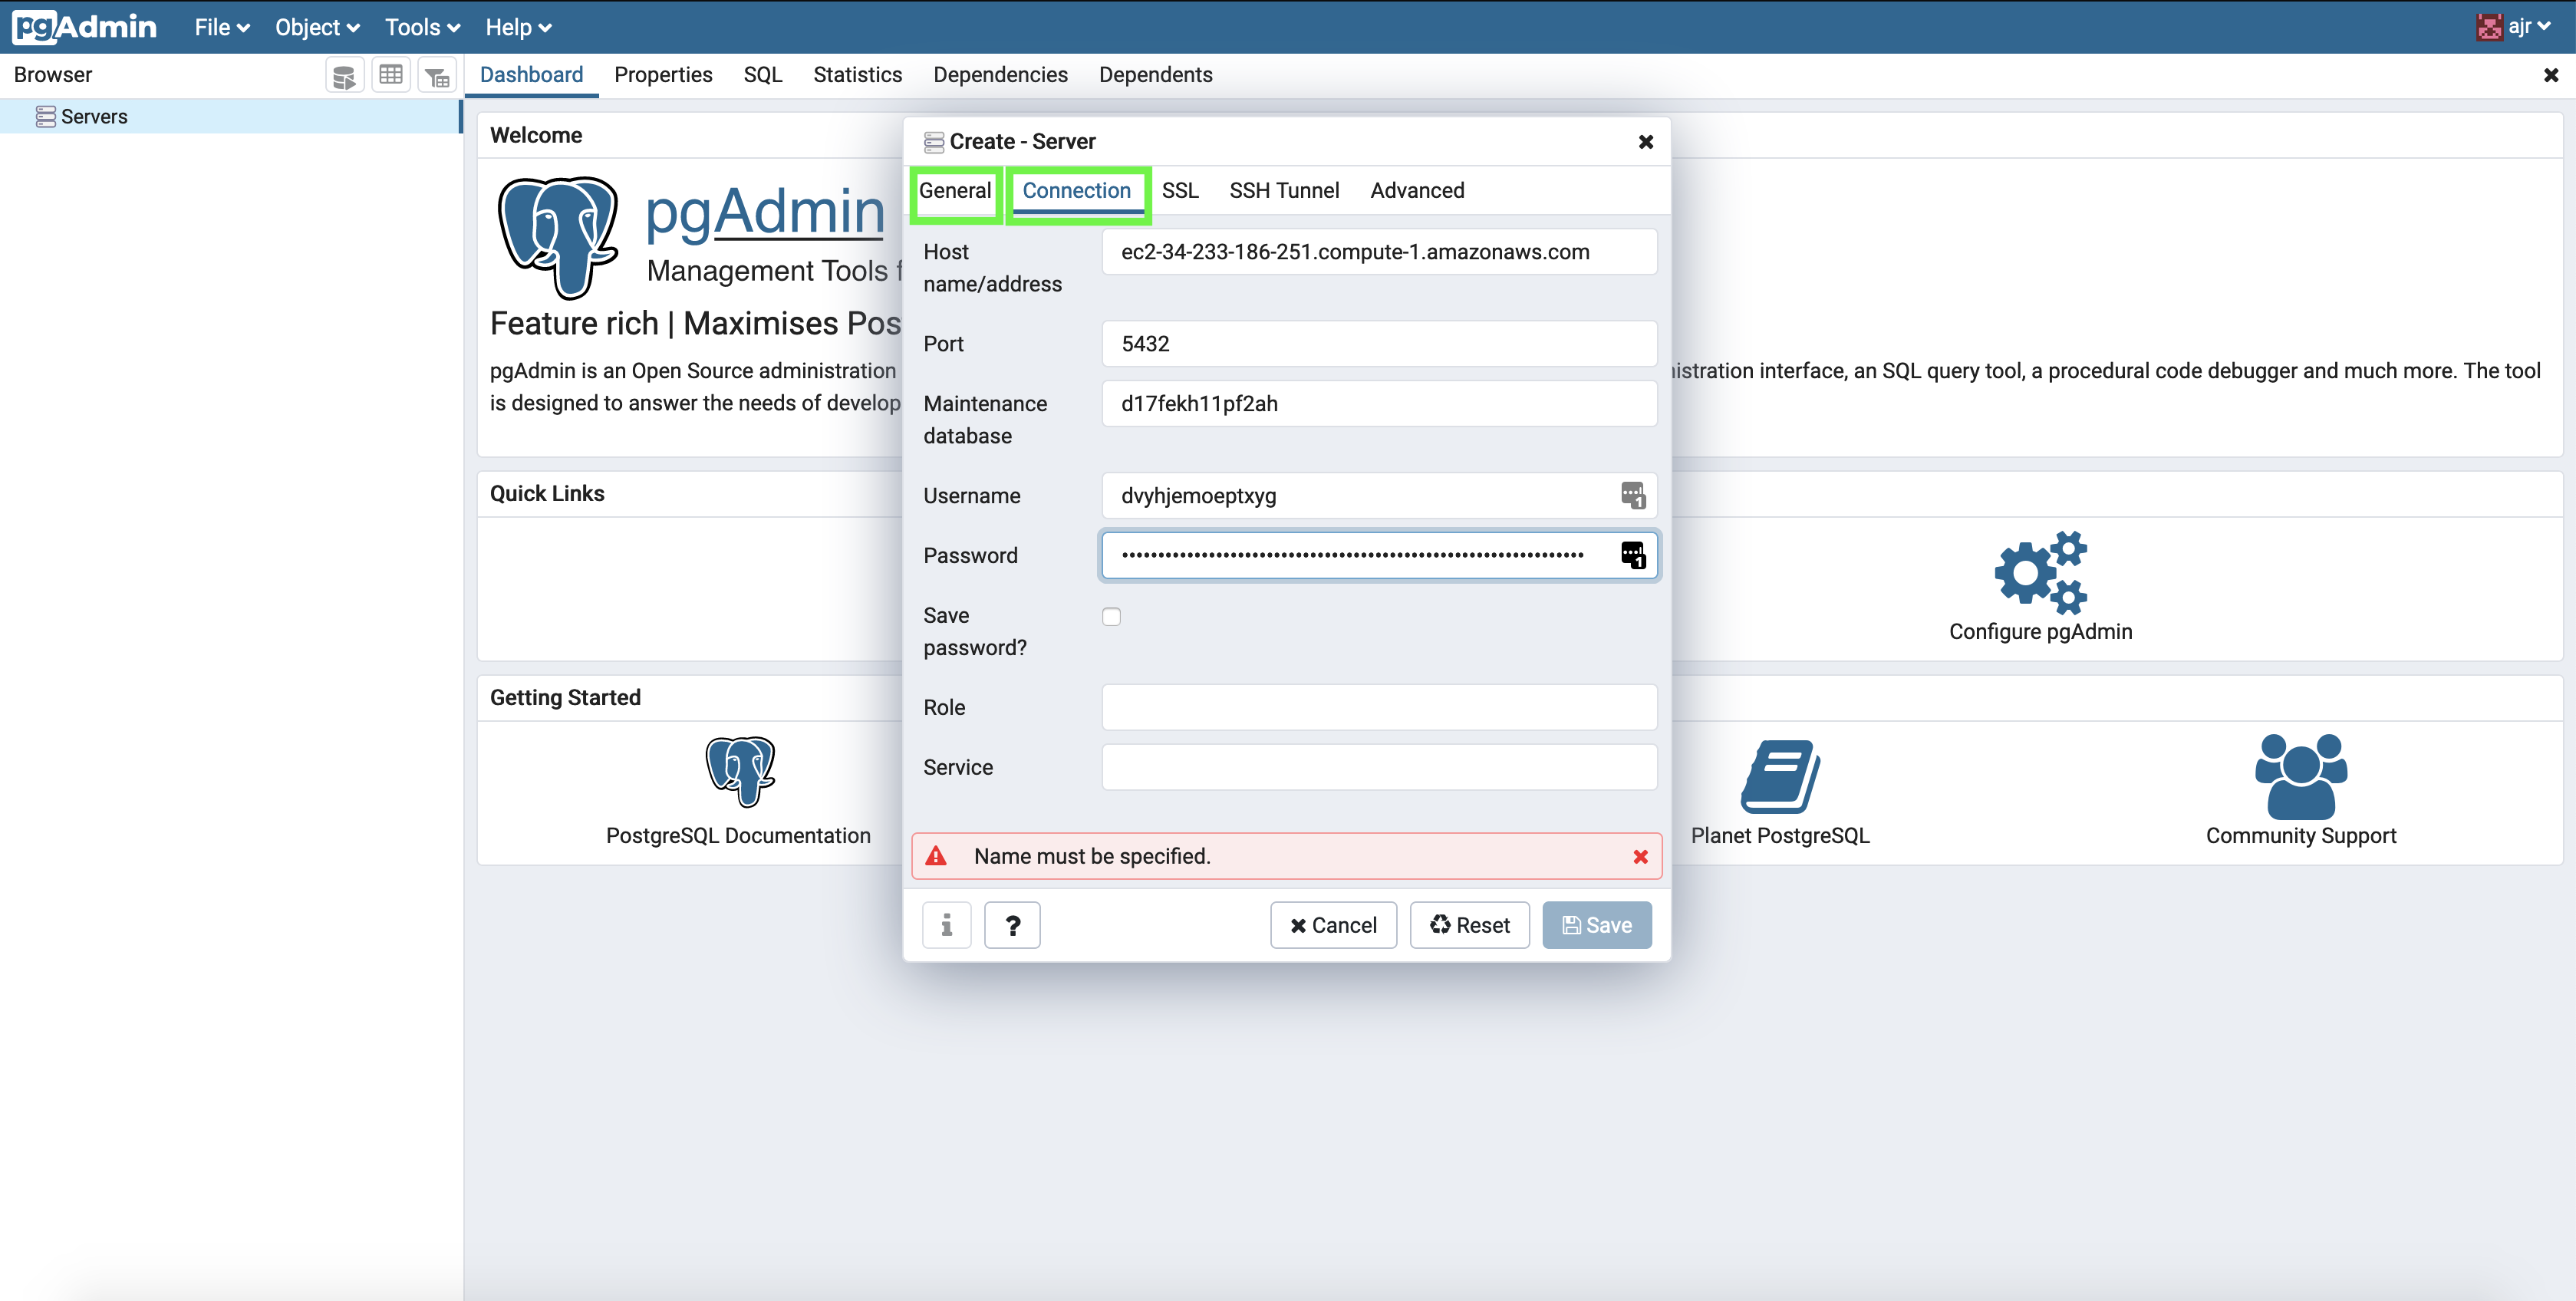Toggle masked display on the Username field

click(x=1635, y=495)
